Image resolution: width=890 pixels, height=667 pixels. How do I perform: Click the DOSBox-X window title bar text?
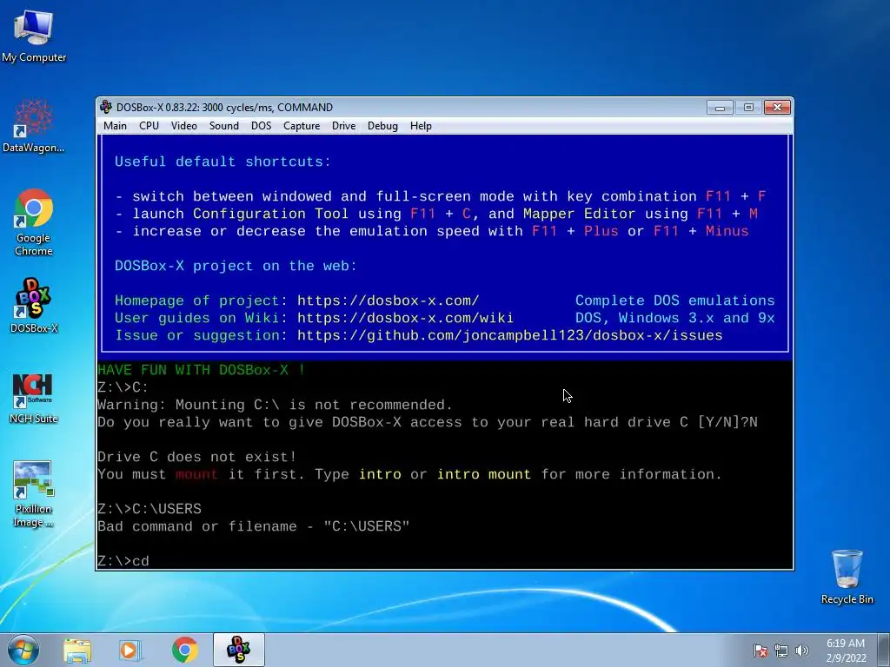(224, 107)
